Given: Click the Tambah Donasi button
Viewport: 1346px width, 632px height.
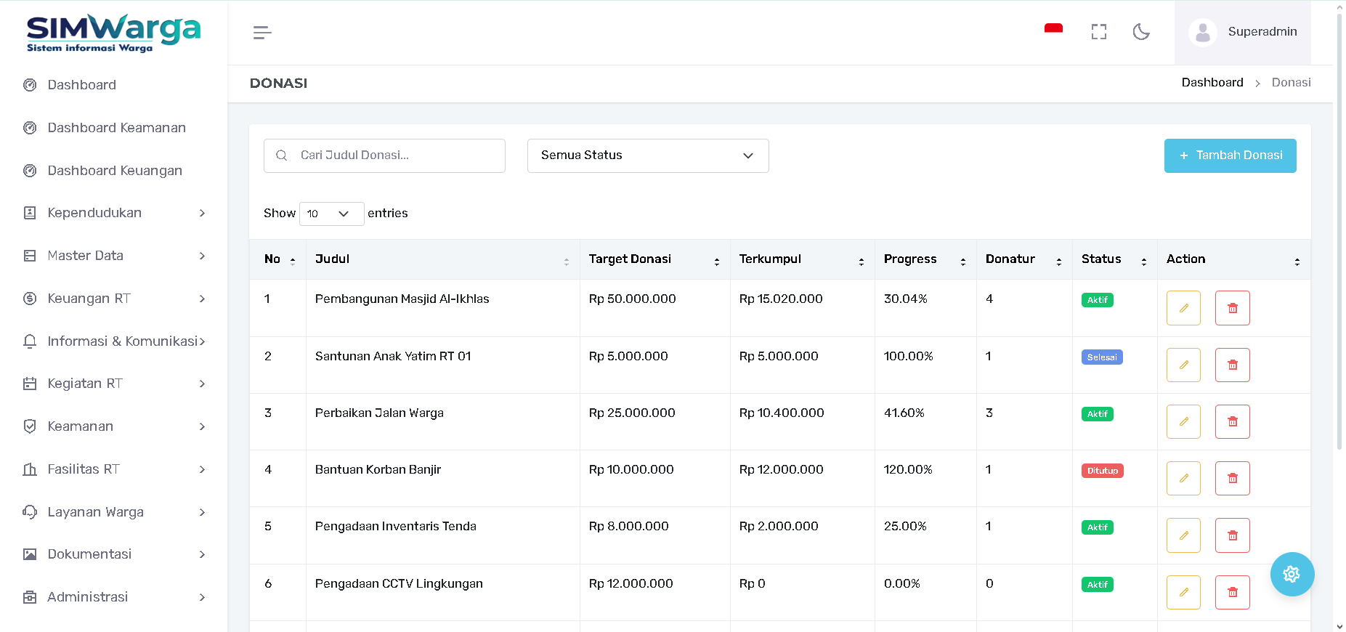Looking at the screenshot, I should [1230, 155].
